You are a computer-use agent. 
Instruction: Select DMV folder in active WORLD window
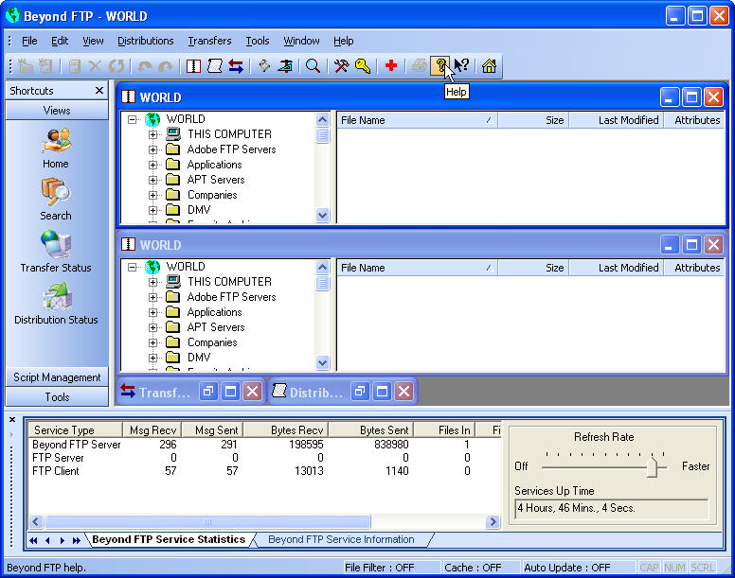(199, 210)
